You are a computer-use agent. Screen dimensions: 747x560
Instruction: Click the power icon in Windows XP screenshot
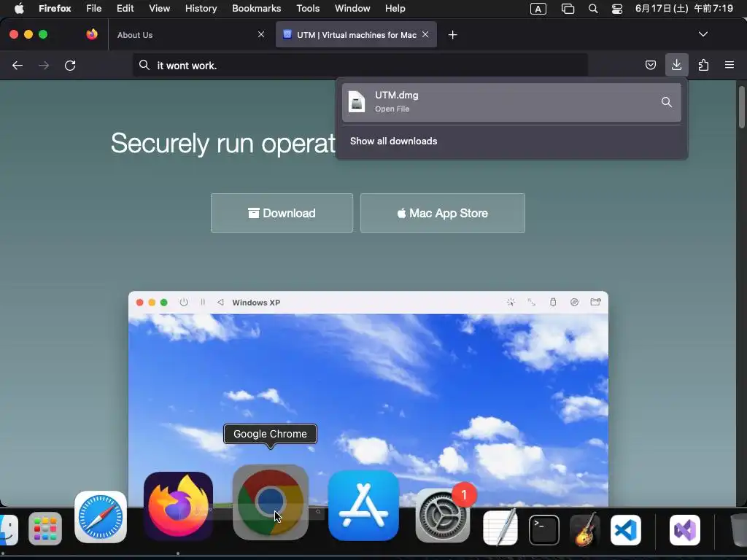coord(184,303)
